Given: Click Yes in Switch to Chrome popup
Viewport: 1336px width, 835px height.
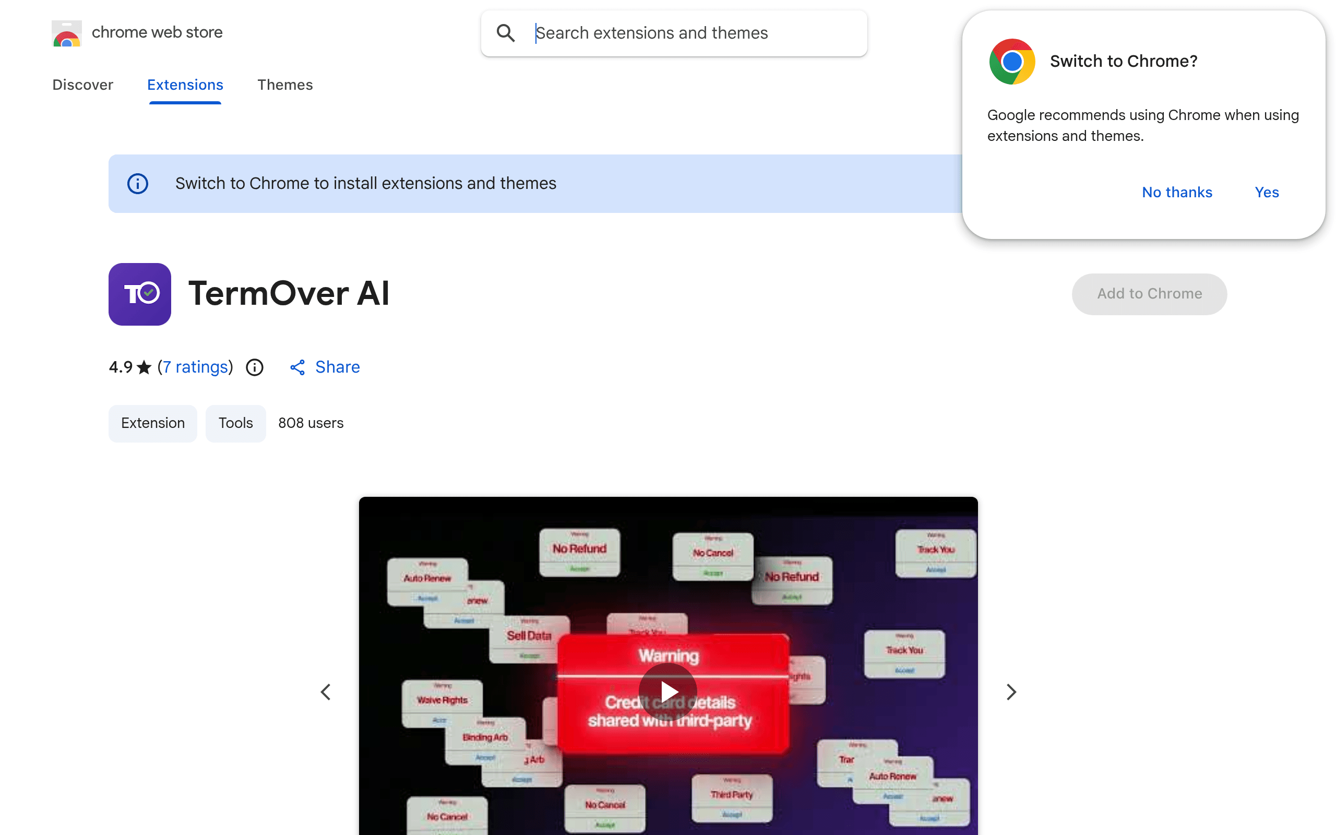Looking at the screenshot, I should click(x=1267, y=192).
